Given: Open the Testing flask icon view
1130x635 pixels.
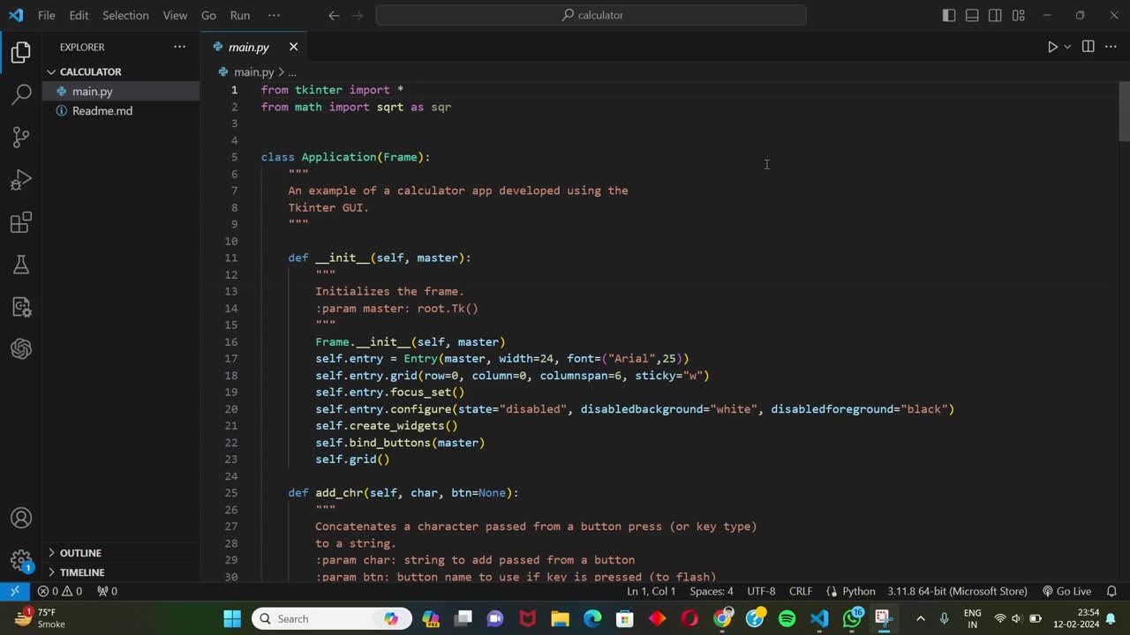Looking at the screenshot, I should [21, 265].
